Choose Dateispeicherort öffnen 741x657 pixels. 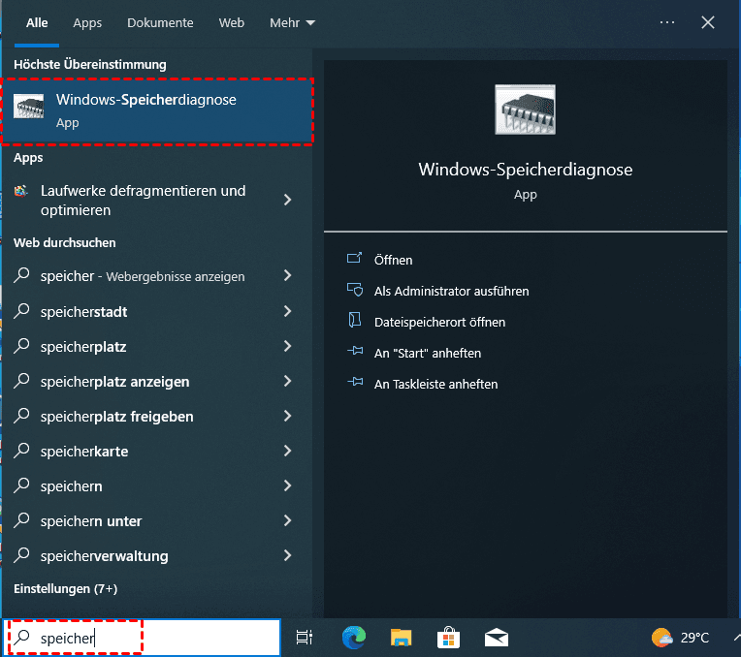[x=439, y=322]
